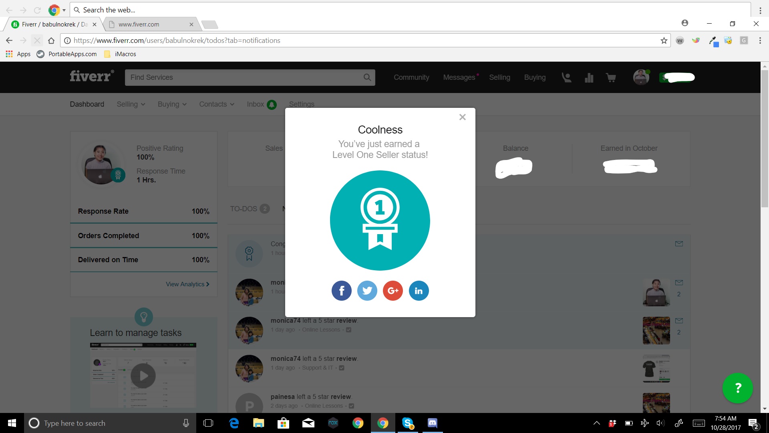The image size is (769, 433).
Task: Open the green help question mark
Action: tap(738, 388)
